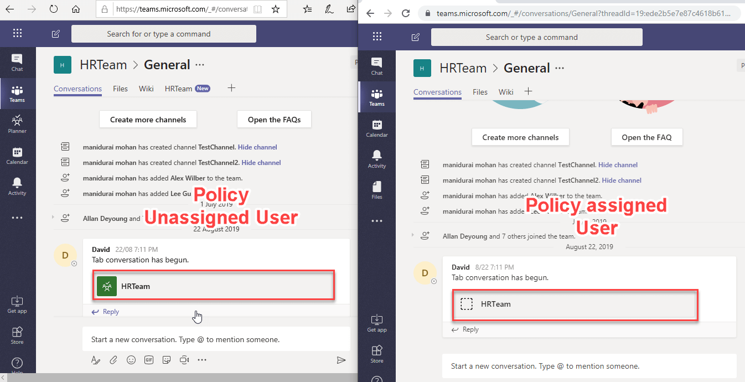Click the GIF icon in the compose toolbar
The height and width of the screenshot is (382, 745).
[x=149, y=360]
